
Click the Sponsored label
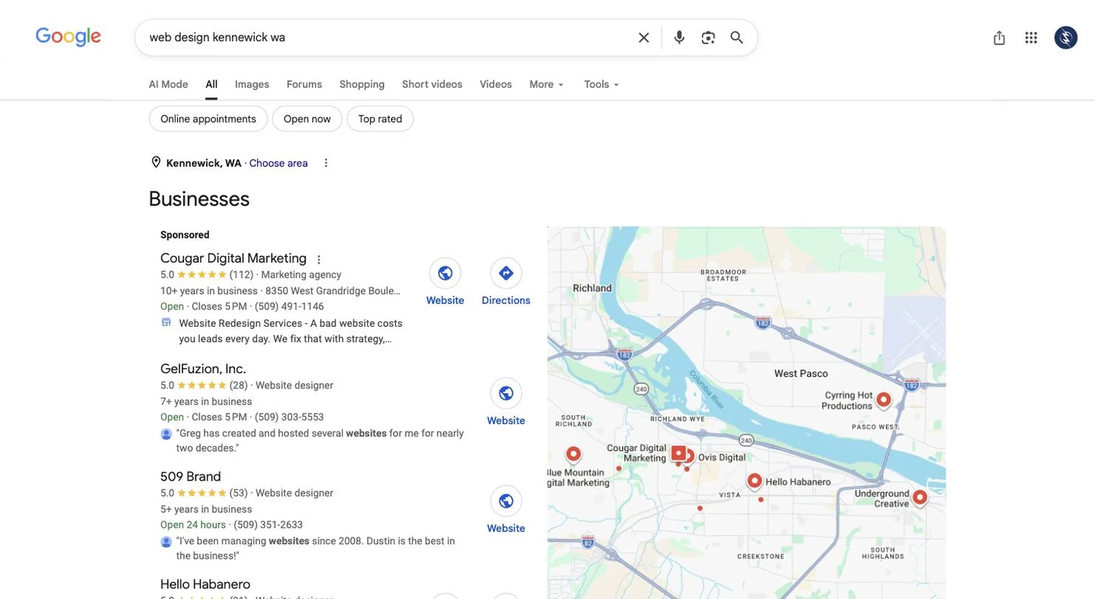(185, 235)
